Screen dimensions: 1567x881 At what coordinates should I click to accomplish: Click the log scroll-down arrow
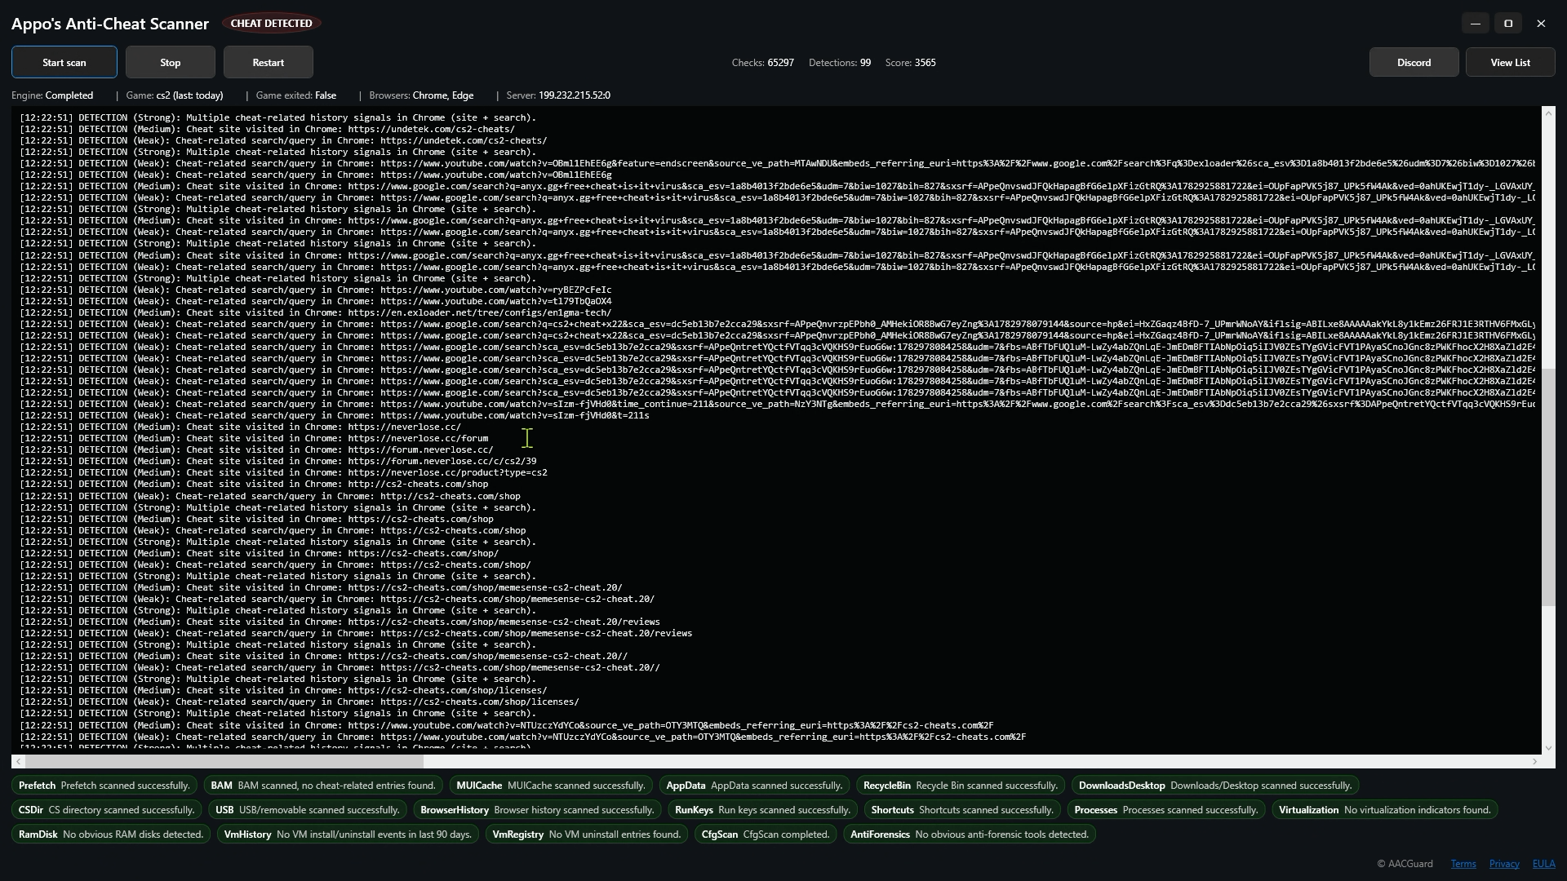1548,748
